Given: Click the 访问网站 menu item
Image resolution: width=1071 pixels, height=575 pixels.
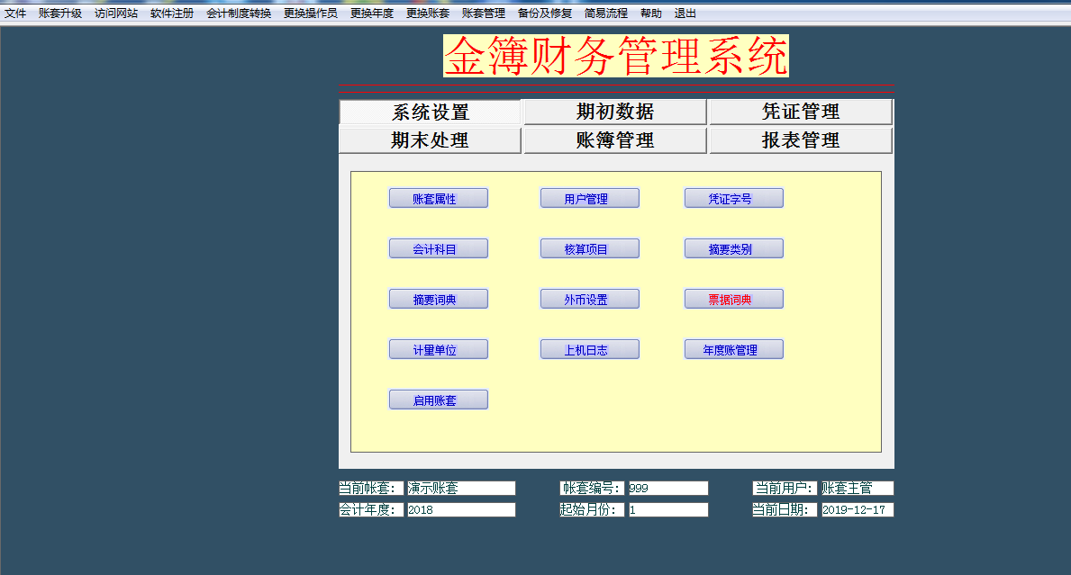Looking at the screenshot, I should click(116, 13).
